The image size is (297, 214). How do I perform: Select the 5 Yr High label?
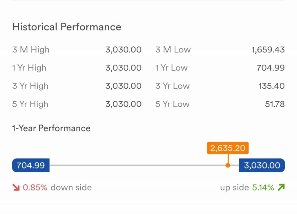(x=30, y=104)
